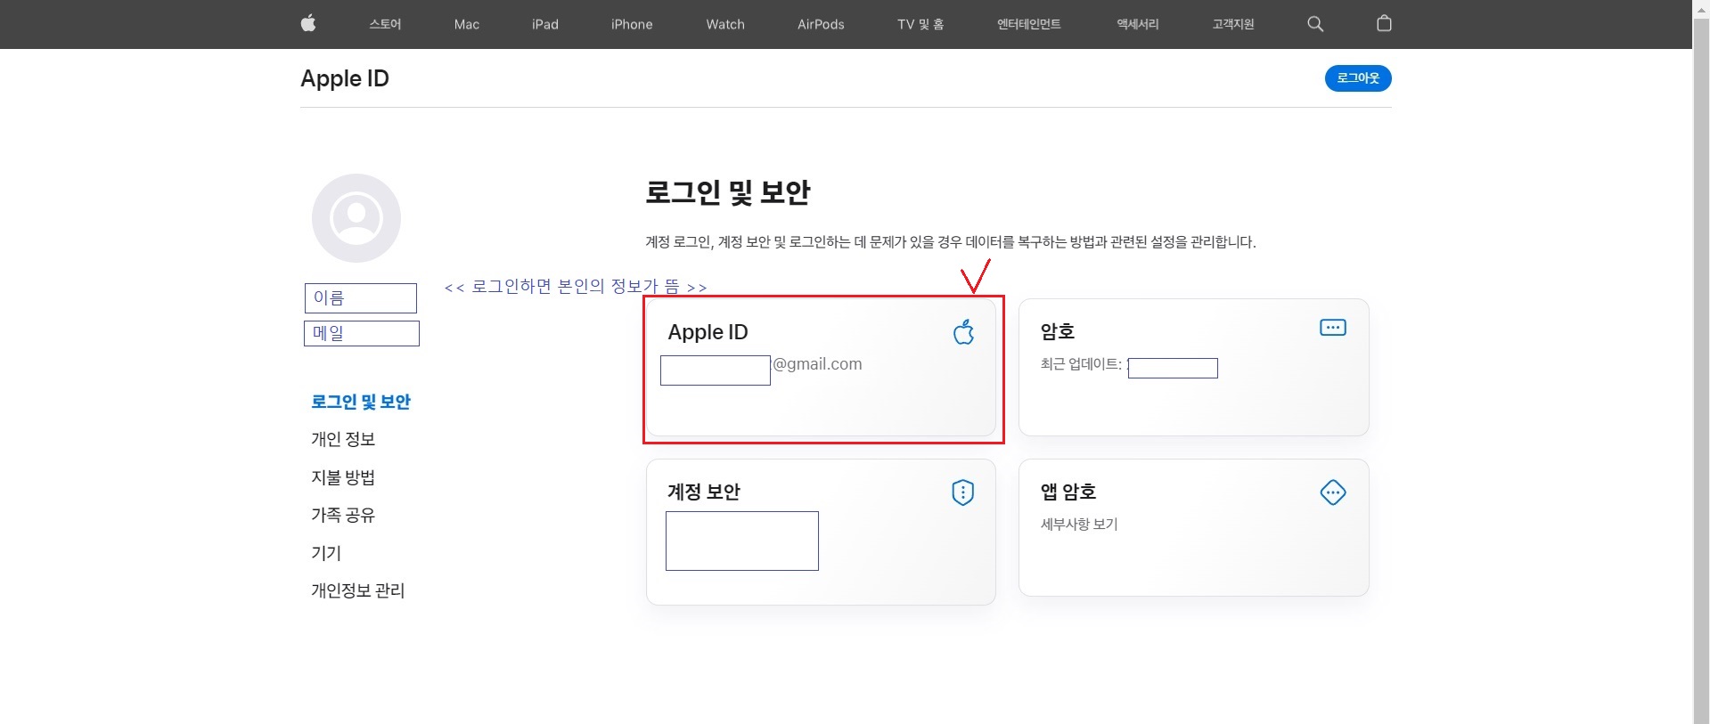
Task: Open the Mac menu item
Action: pos(467,24)
